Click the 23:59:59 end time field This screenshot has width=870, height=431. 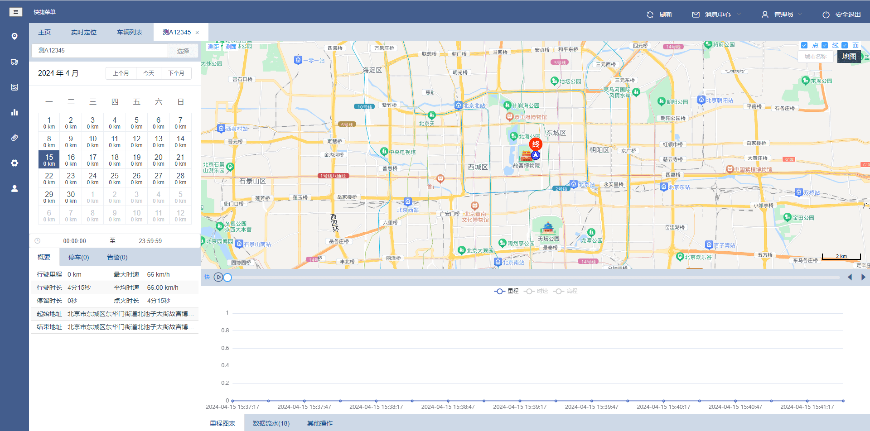(x=150, y=241)
